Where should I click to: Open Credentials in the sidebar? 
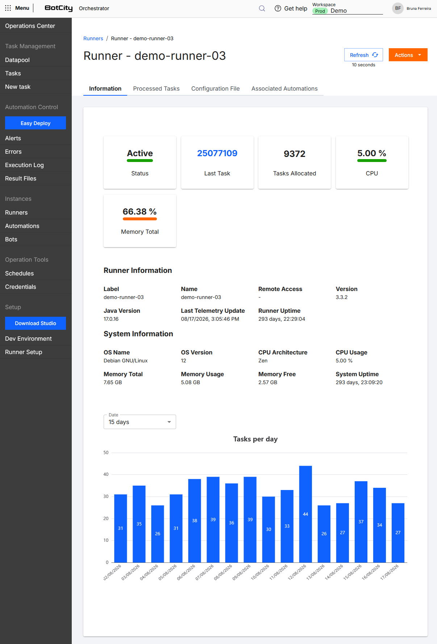coord(36,287)
